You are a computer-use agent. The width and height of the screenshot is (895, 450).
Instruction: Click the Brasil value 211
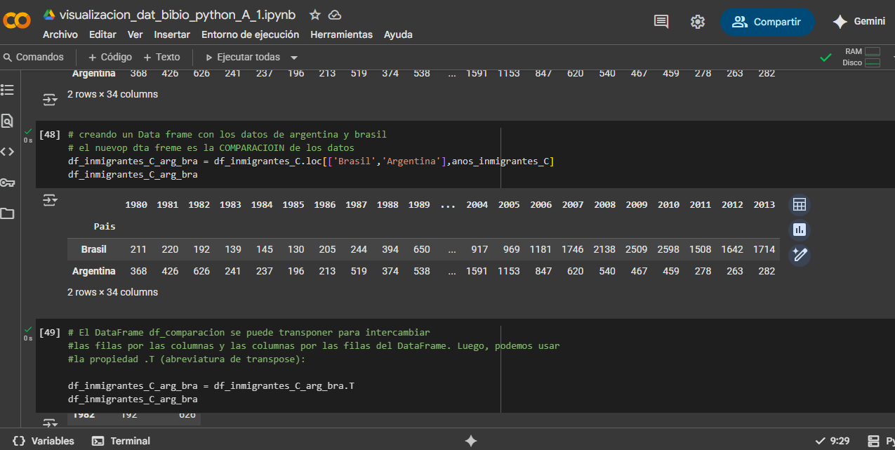(139, 249)
